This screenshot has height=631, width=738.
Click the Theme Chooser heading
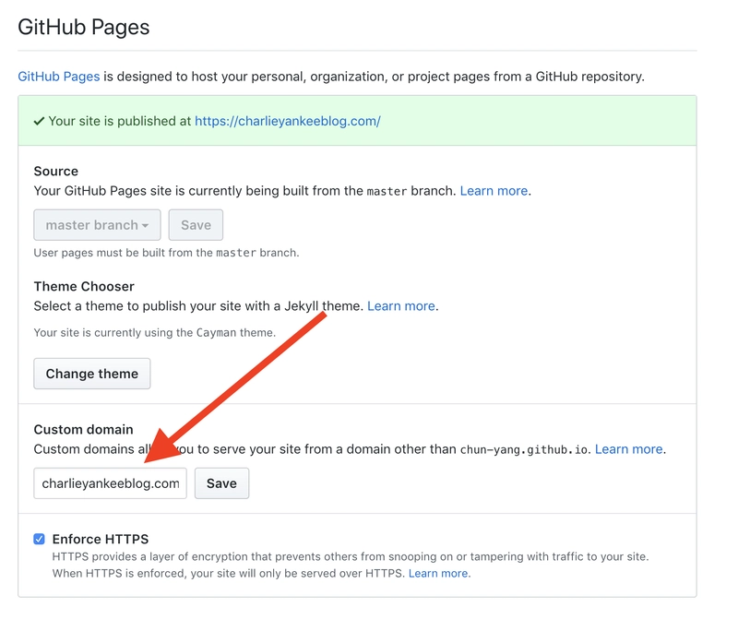[x=84, y=286]
